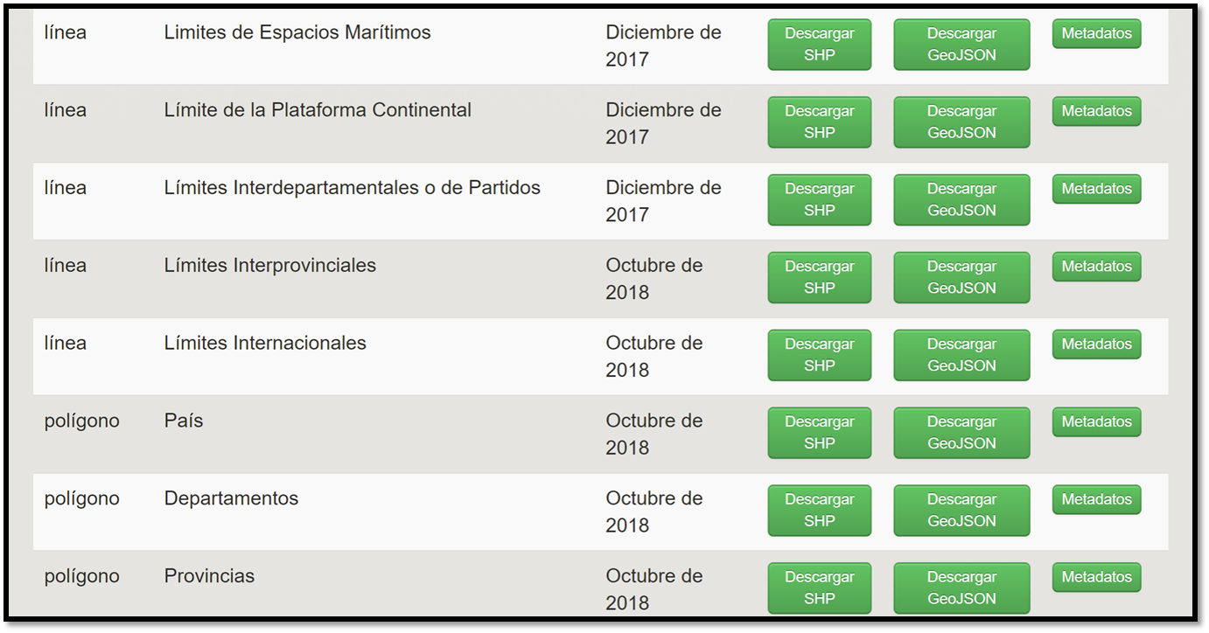Open Metadatos for Límite de la Plataforma Continental
The image size is (1209, 633).
pos(1096,112)
